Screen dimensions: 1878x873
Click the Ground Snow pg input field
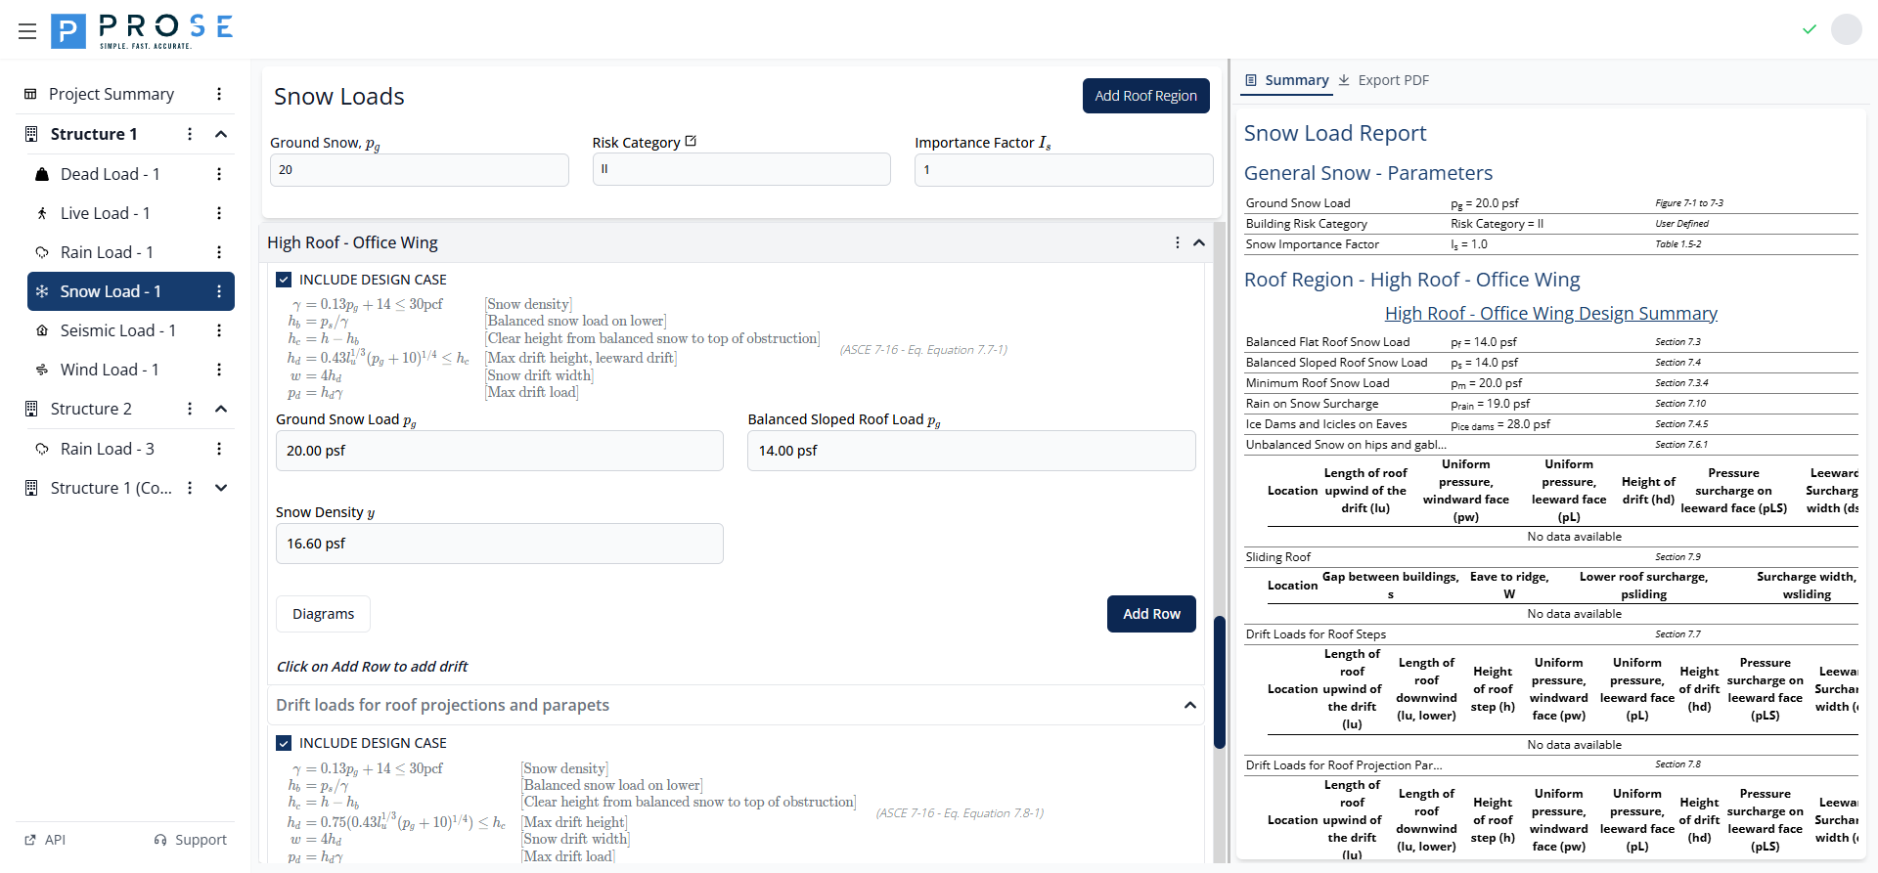pyautogui.click(x=419, y=170)
